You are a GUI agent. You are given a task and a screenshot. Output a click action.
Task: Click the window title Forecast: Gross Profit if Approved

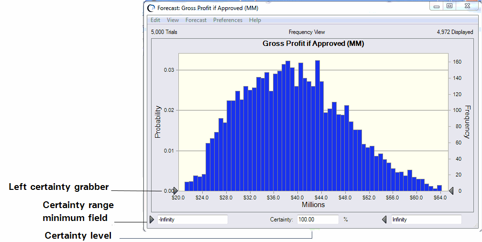(x=208, y=8)
